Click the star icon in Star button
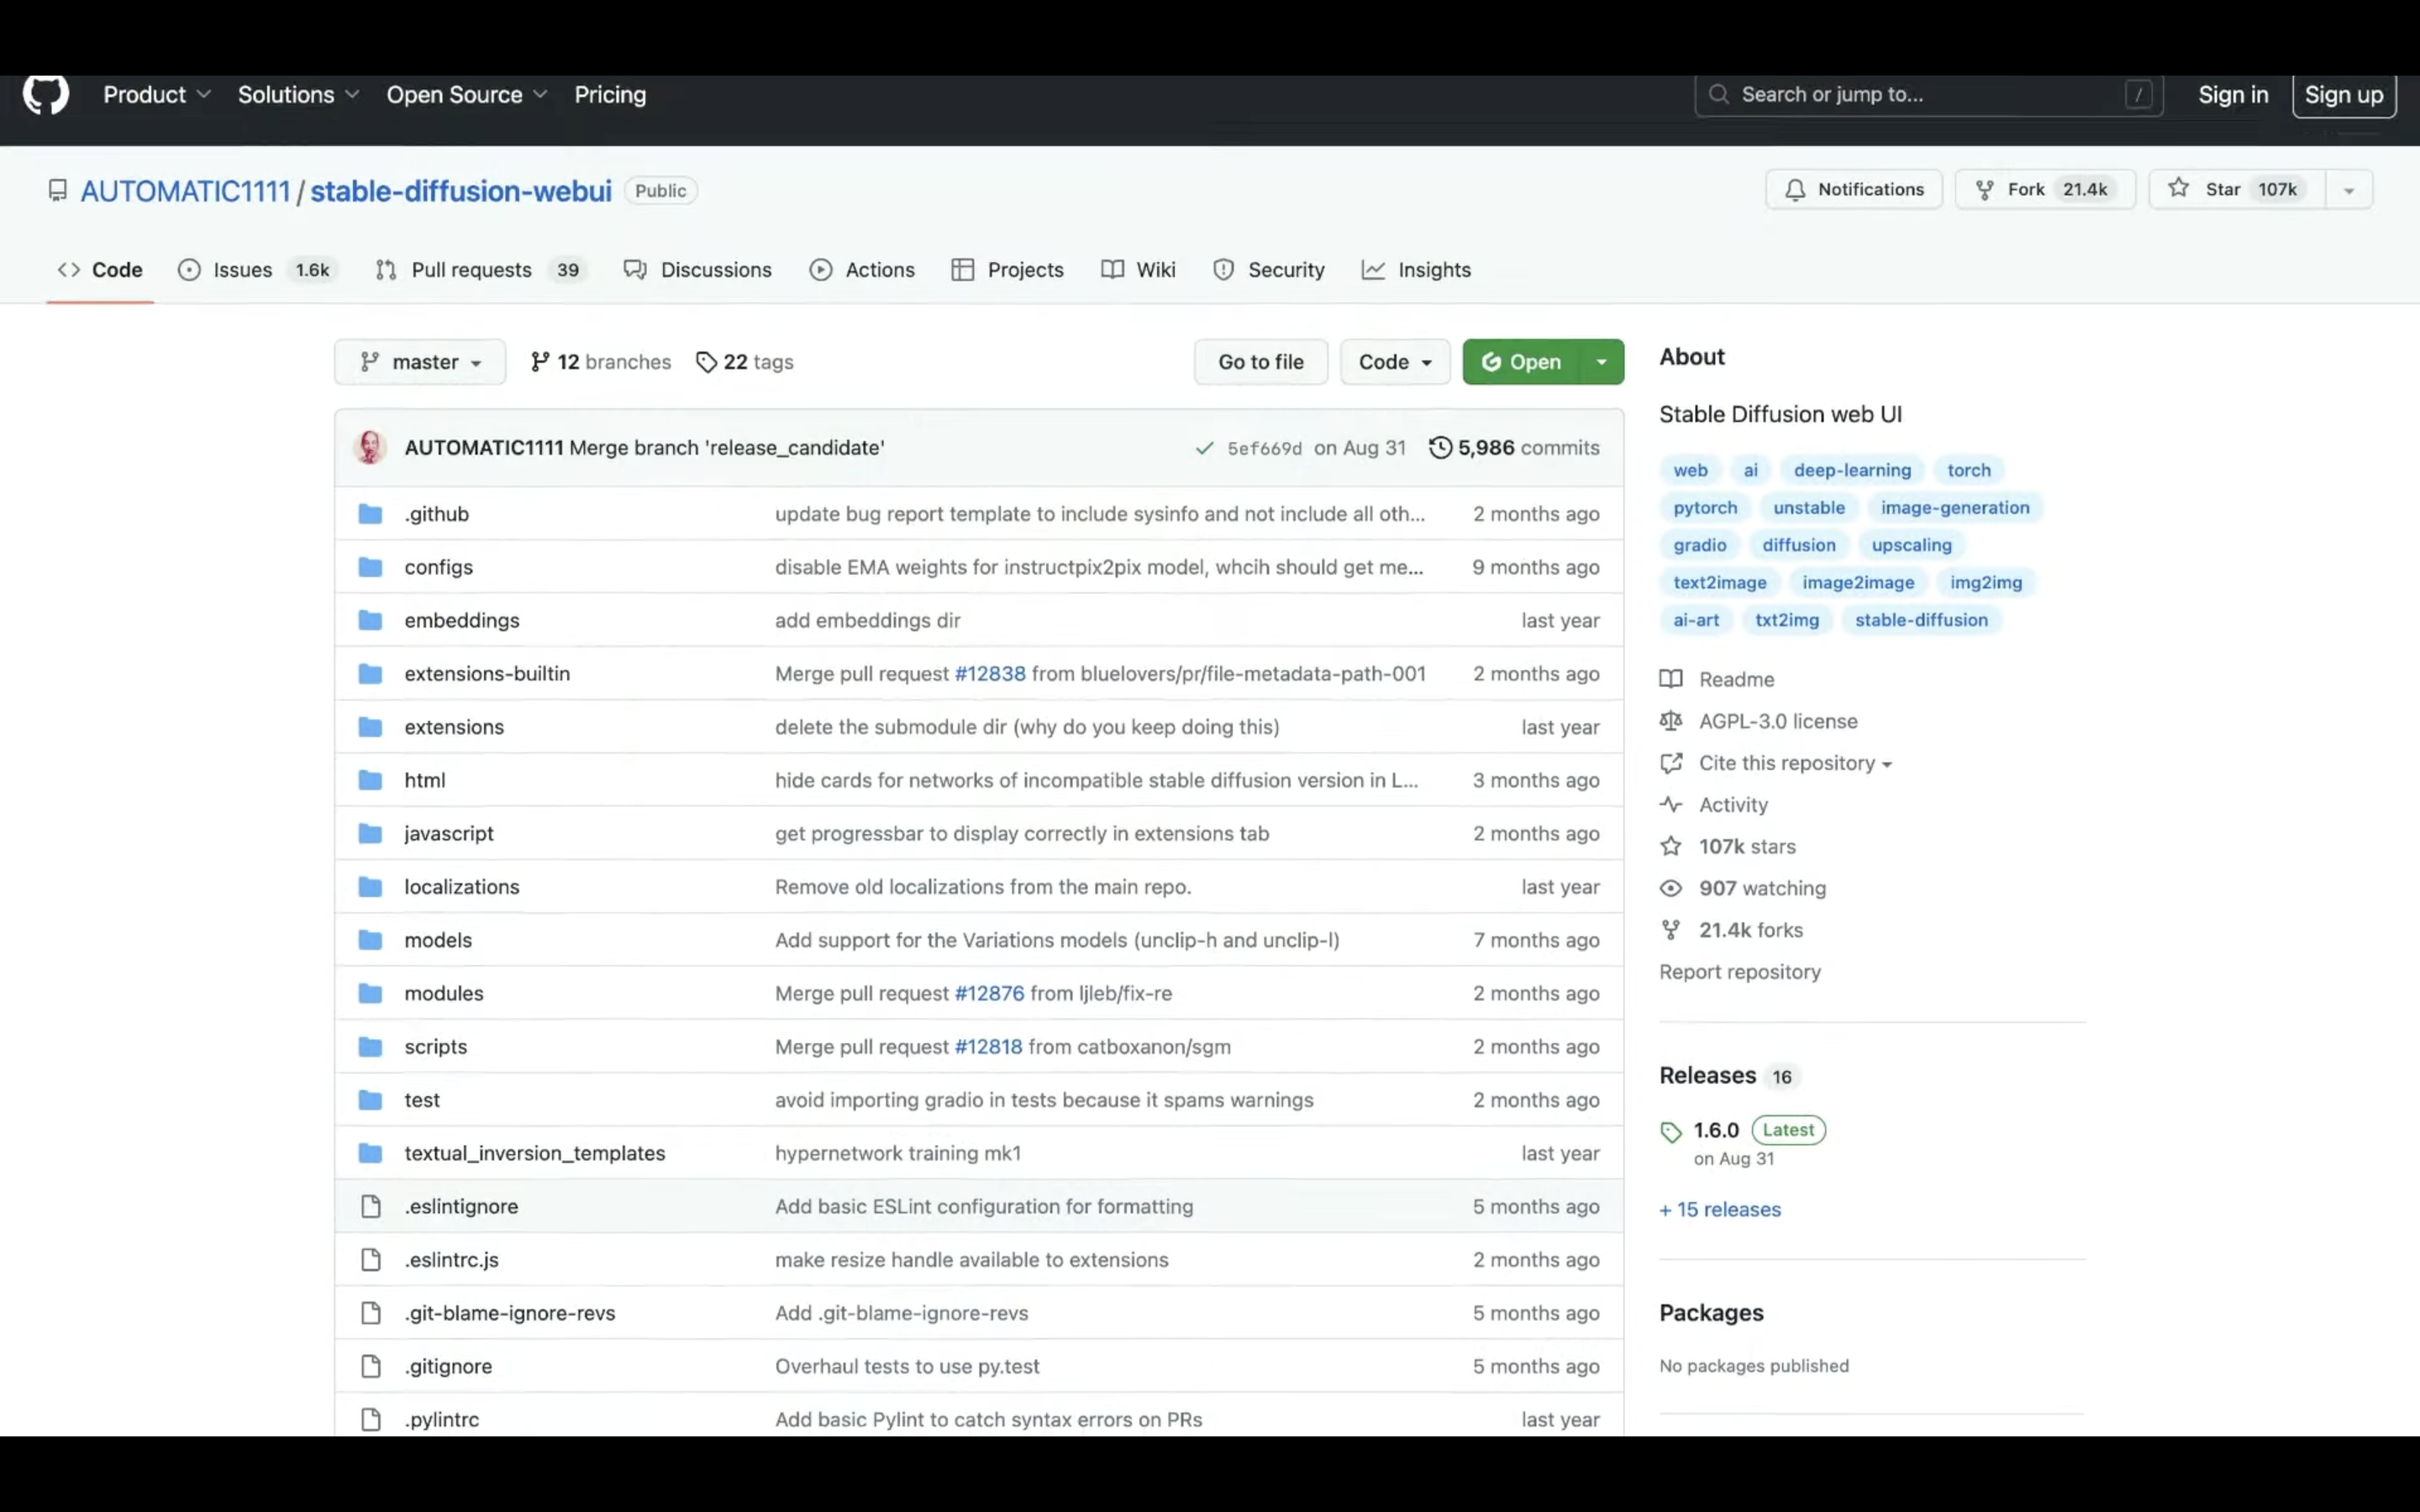 [x=2179, y=188]
